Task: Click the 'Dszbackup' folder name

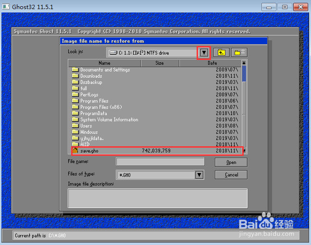Action: click(91, 82)
